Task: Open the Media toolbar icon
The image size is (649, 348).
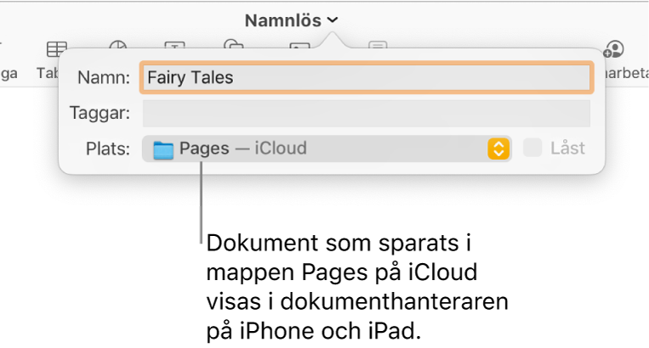Action: pos(299,47)
